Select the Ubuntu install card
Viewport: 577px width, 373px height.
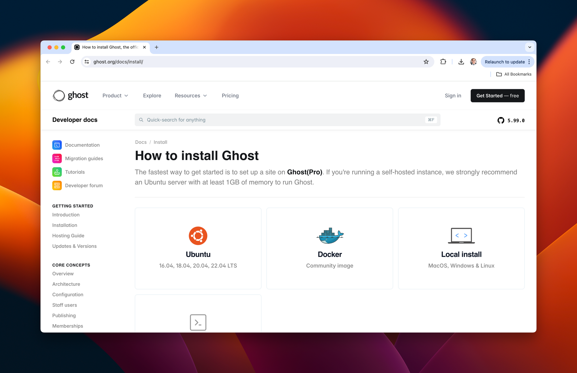pos(198,248)
